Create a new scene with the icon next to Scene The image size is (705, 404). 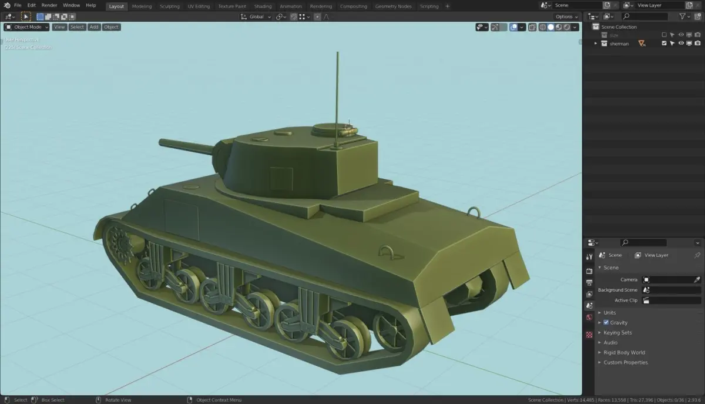[x=606, y=5]
